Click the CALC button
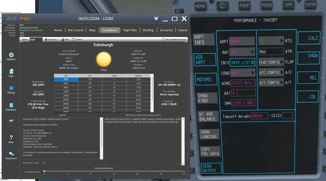The image size is (326, 181). 309,38
